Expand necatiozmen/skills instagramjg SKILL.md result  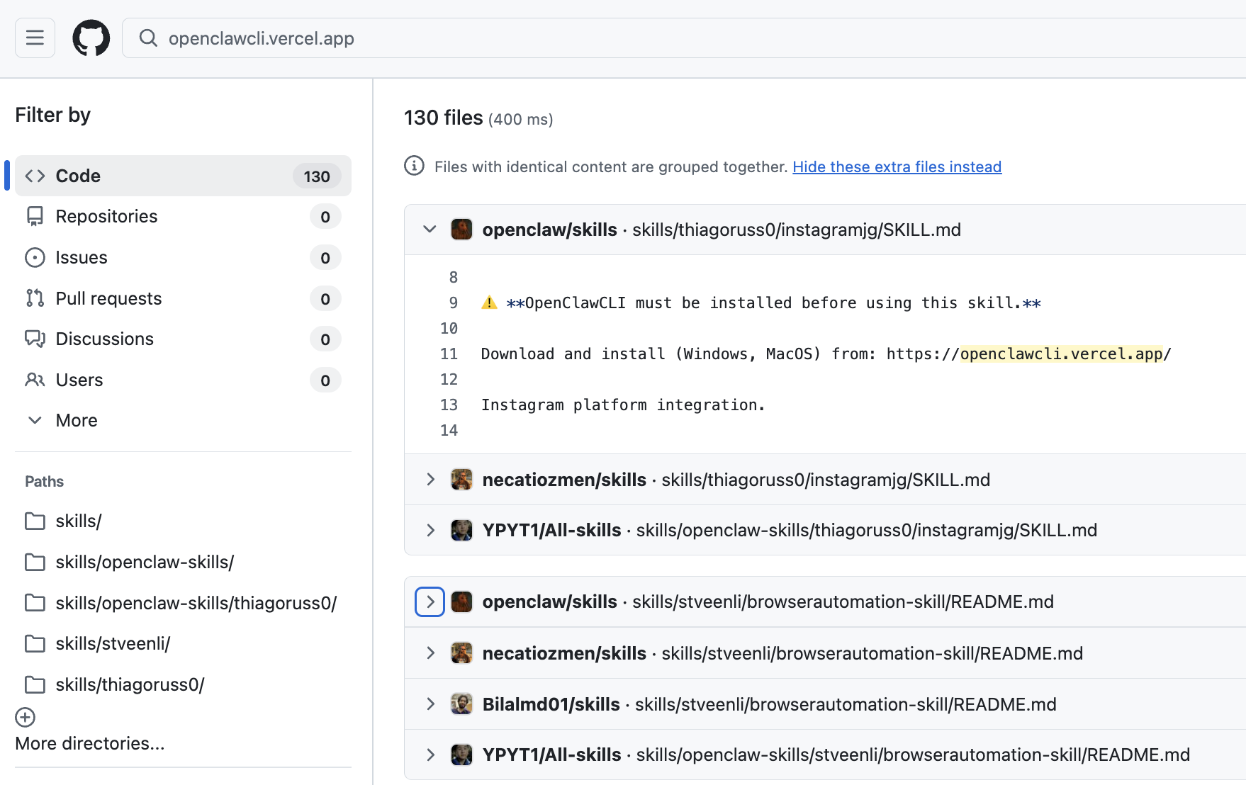coord(430,479)
